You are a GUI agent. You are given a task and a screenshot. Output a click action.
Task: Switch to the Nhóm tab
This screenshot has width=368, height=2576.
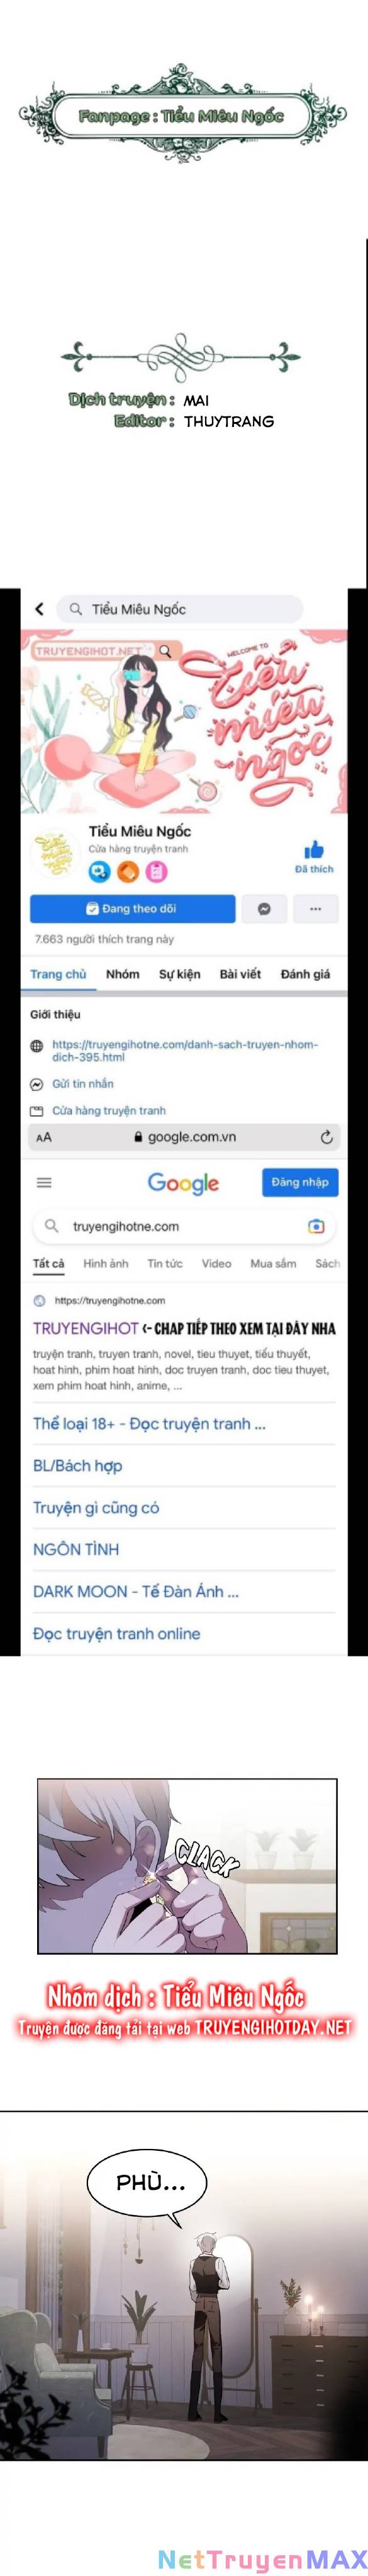click(123, 974)
